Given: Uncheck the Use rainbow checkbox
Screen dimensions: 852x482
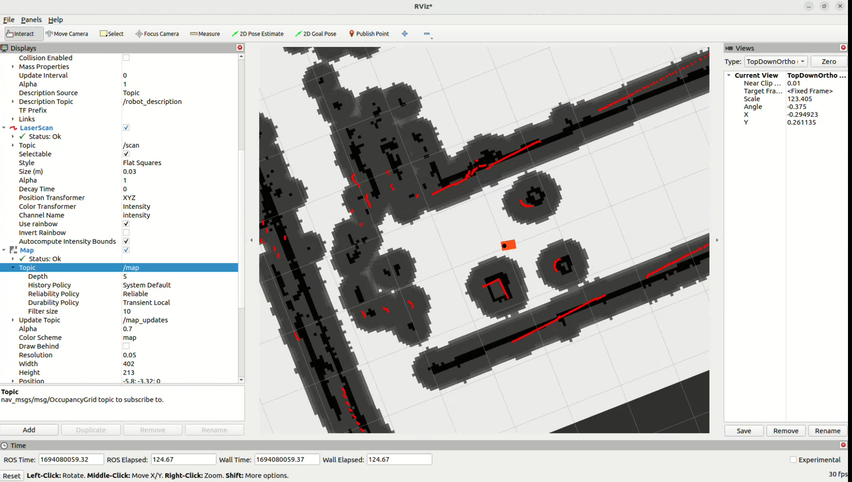Looking at the screenshot, I should tap(126, 224).
